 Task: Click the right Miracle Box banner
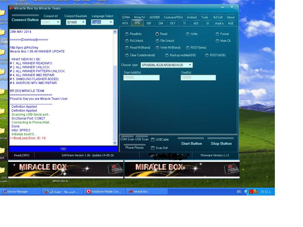[x=182, y=169]
